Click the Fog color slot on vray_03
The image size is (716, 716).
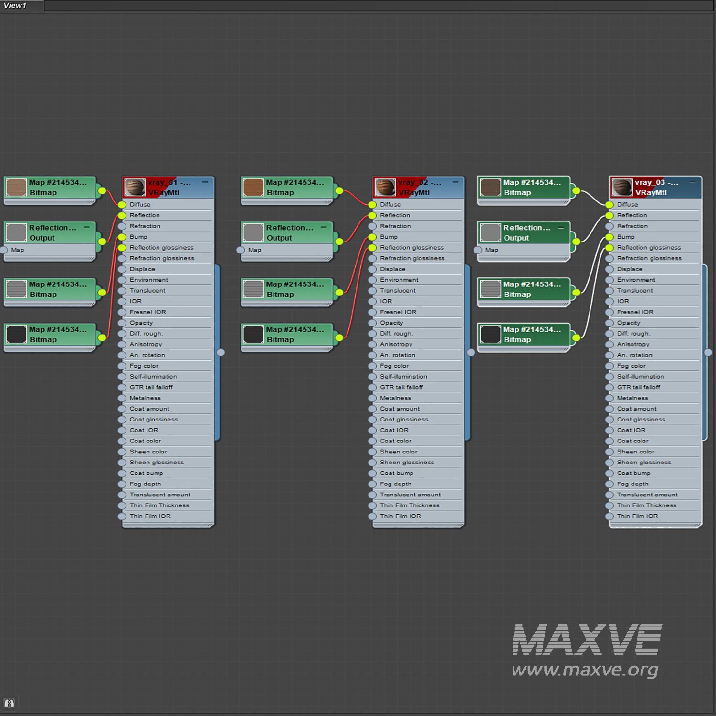point(631,366)
